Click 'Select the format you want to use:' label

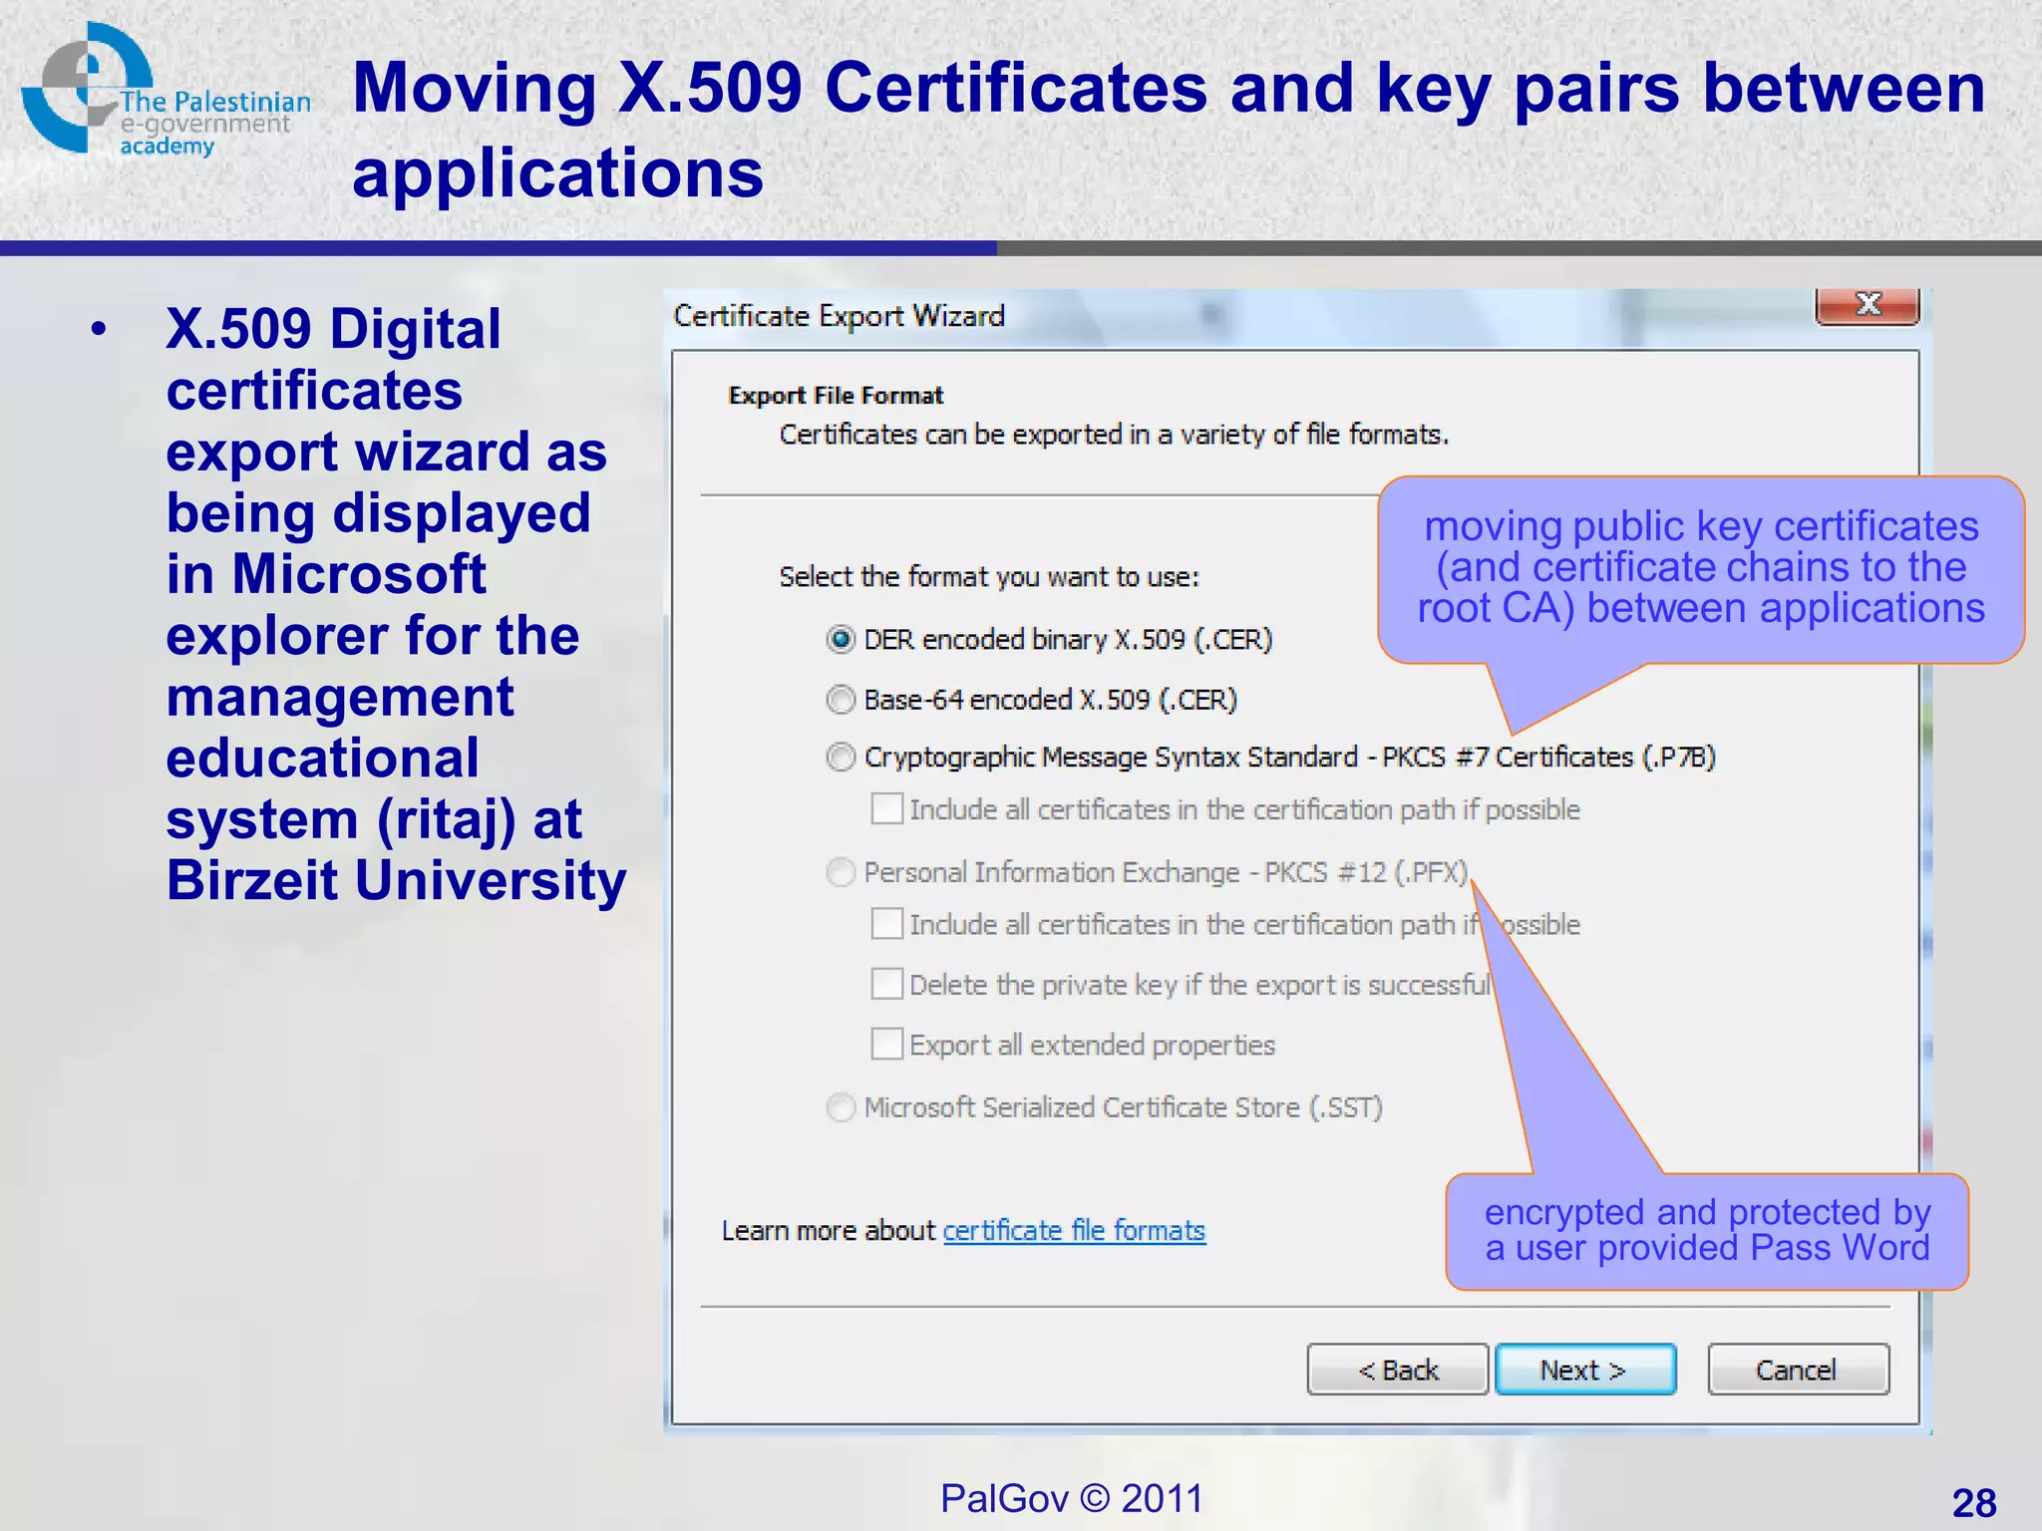click(x=989, y=577)
